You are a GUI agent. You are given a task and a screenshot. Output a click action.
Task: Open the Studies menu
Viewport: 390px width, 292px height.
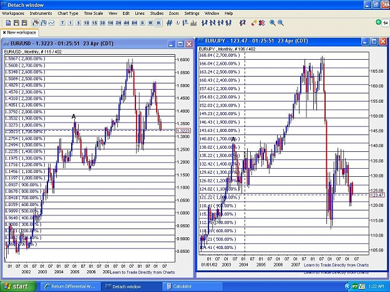point(157,14)
